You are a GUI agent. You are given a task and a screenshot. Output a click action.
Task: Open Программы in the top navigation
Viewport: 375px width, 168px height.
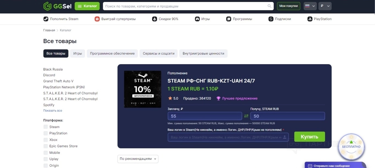(x=242, y=19)
